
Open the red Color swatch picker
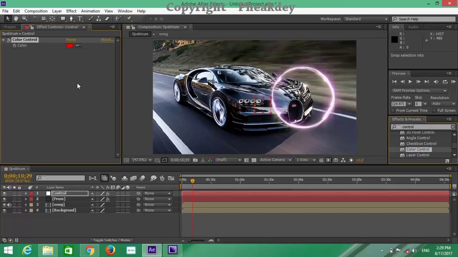[69, 45]
